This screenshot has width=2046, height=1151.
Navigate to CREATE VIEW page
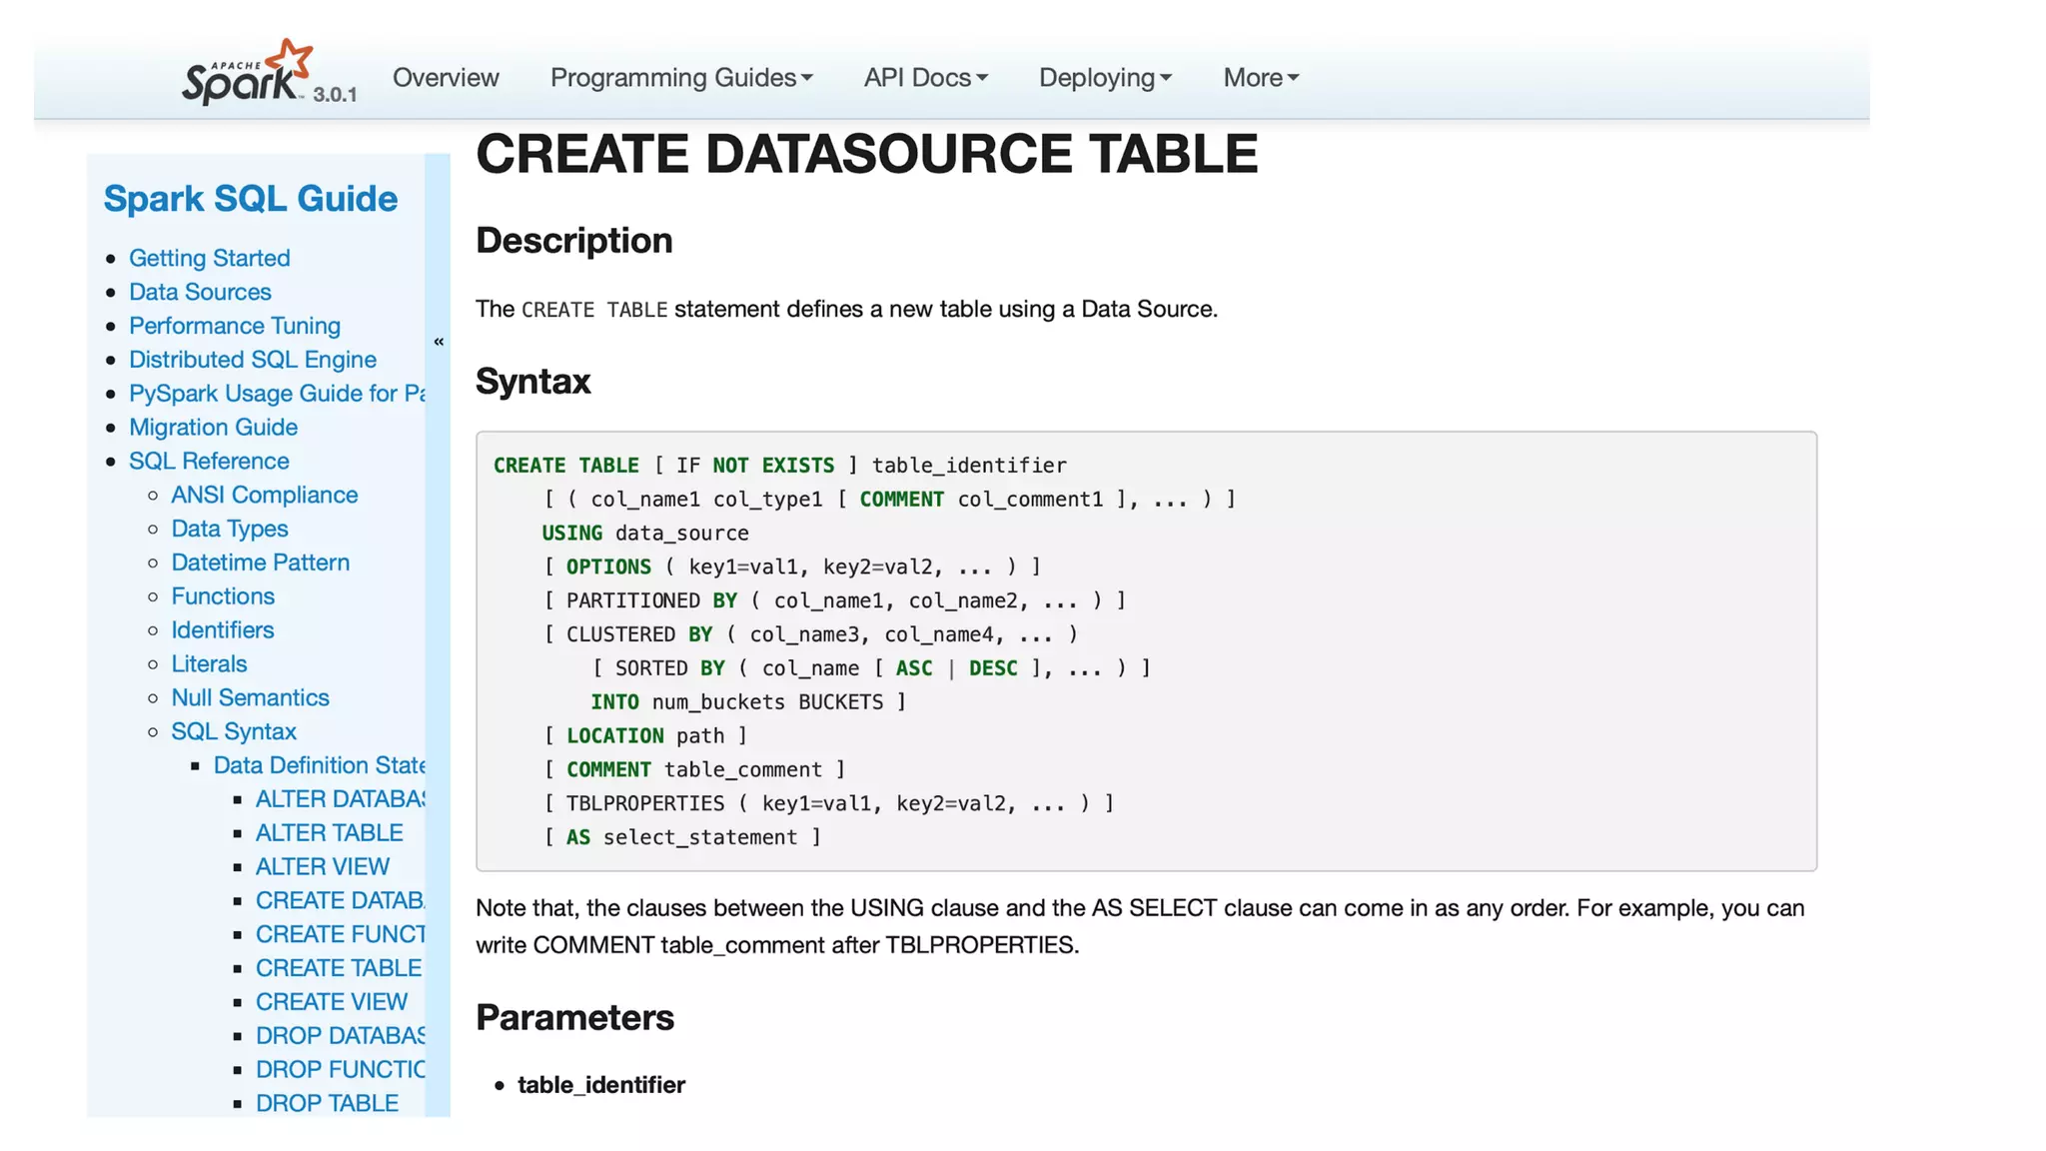click(331, 1002)
